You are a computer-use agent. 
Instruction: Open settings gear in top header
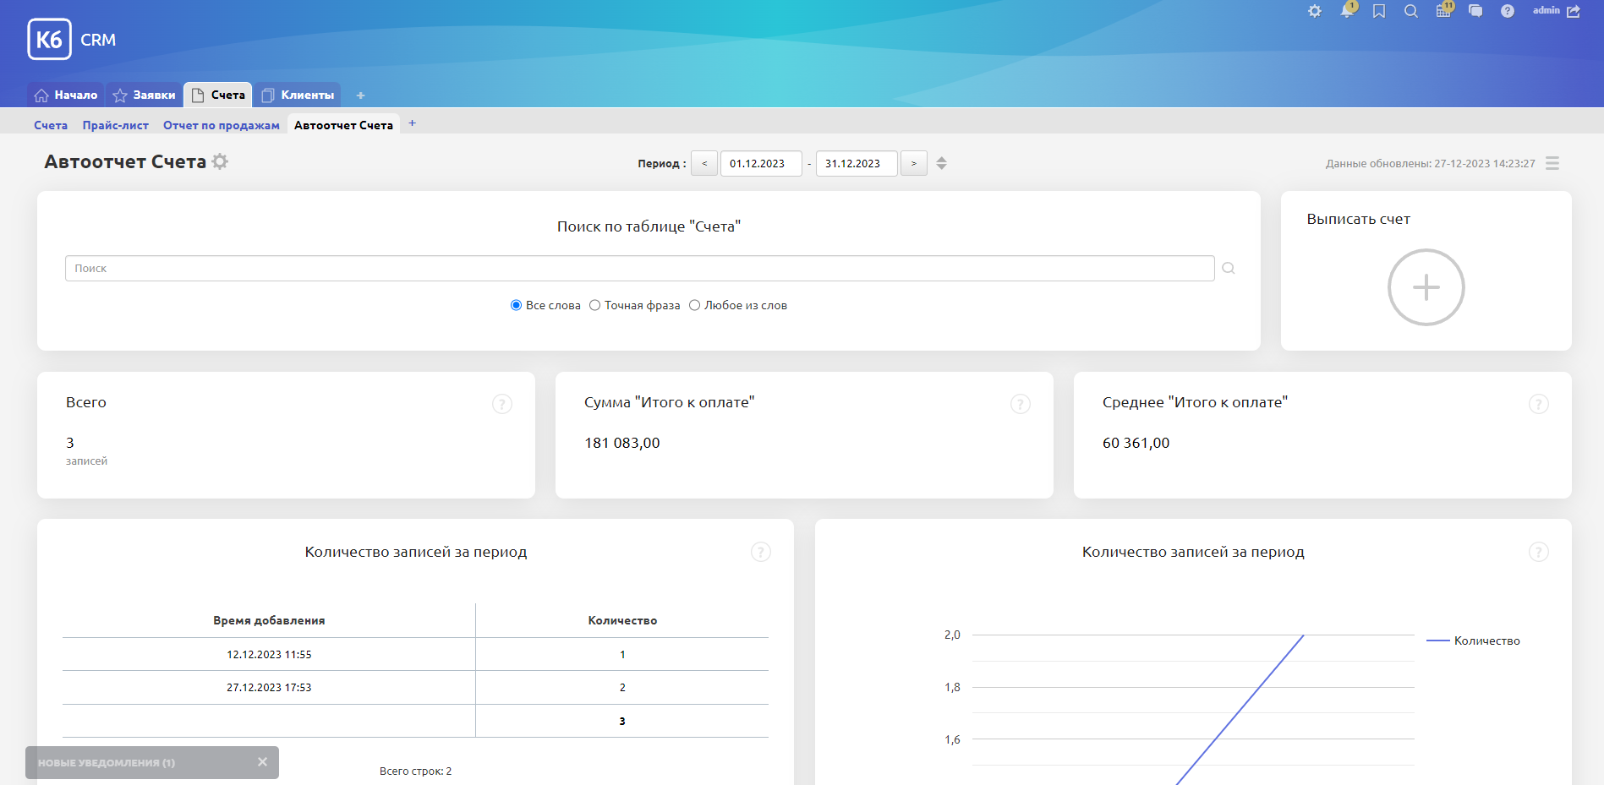[x=1315, y=11]
